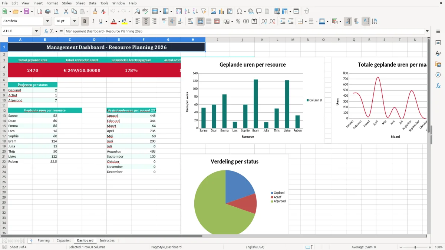
Task: Open the Borders dropdown arrow
Action: click(x=306, y=21)
